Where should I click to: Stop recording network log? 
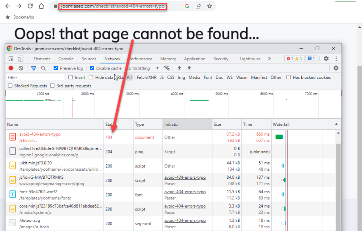pyautogui.click(x=11, y=68)
